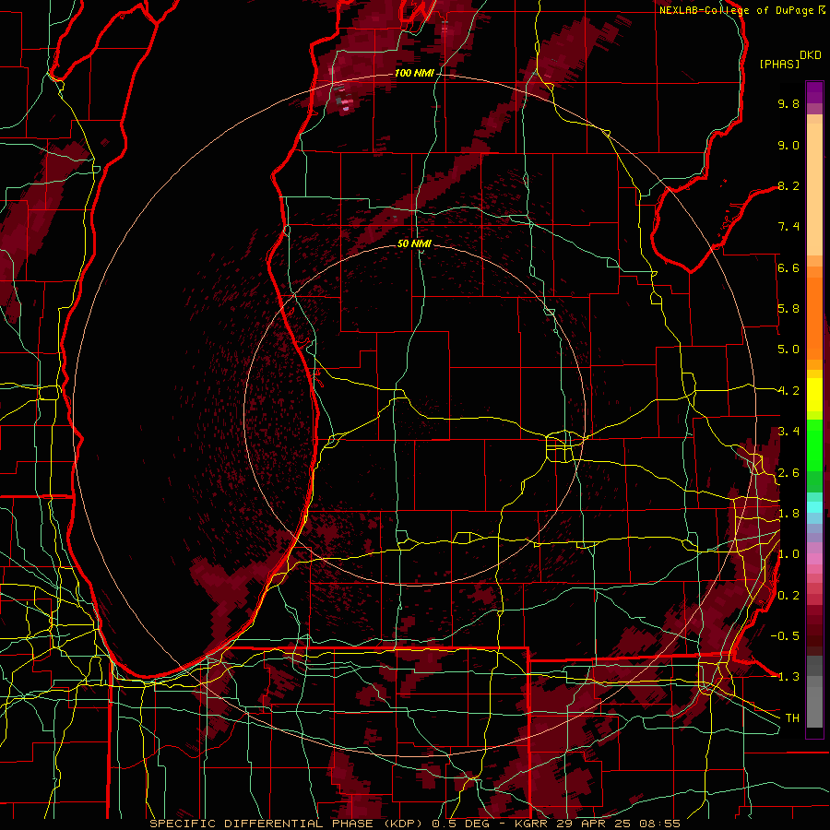This screenshot has height=830, width=830.
Task: Click the Specific Differential Phase (KDP) caption
Action: click(x=289, y=824)
